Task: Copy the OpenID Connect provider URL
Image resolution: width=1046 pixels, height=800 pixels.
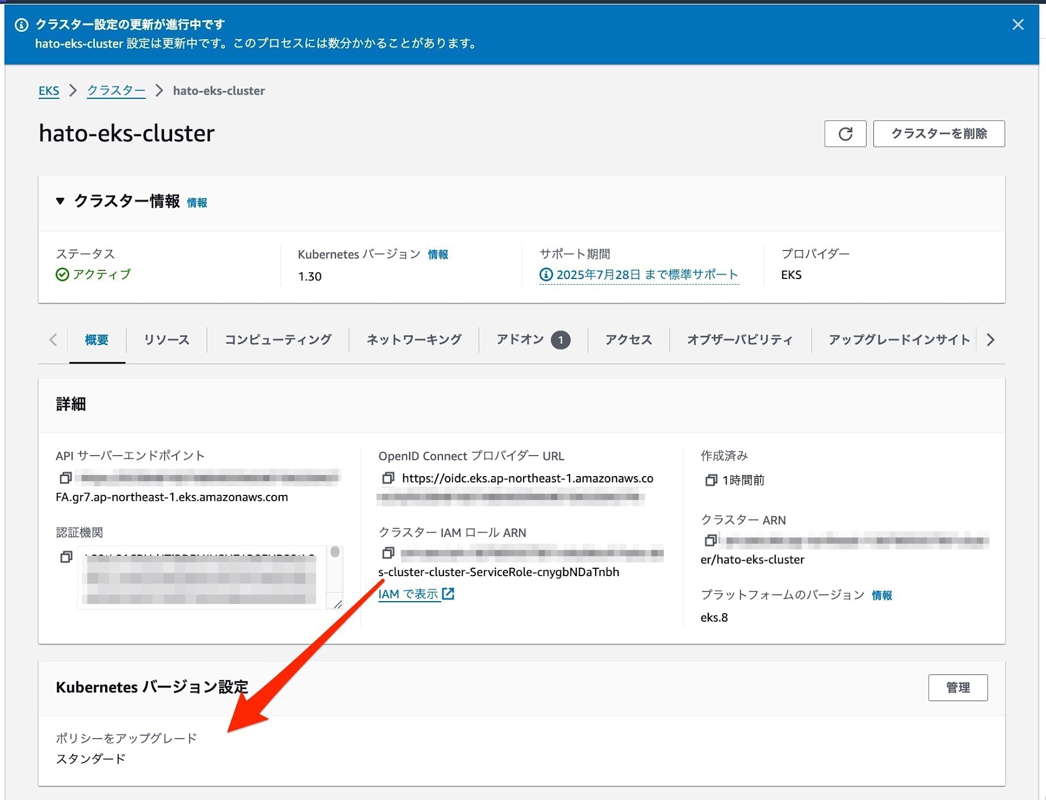Action: click(x=388, y=478)
